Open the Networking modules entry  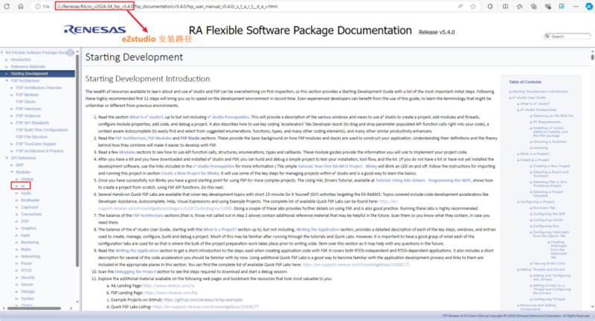(30, 256)
